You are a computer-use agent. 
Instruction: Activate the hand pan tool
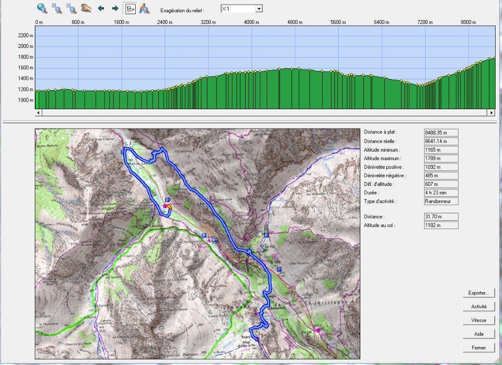pyautogui.click(x=86, y=8)
